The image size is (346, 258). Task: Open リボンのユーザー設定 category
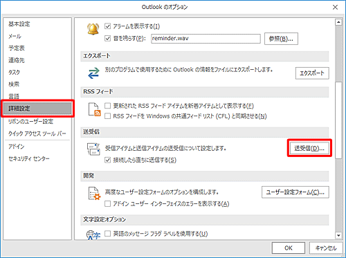click(37, 122)
